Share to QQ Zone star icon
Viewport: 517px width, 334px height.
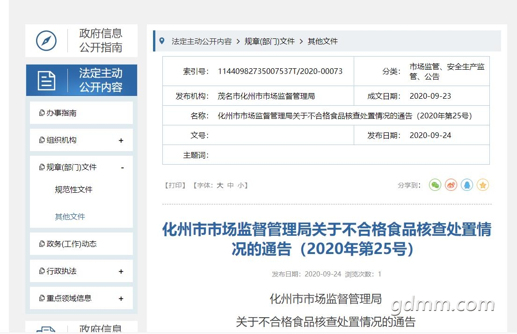tap(483, 185)
